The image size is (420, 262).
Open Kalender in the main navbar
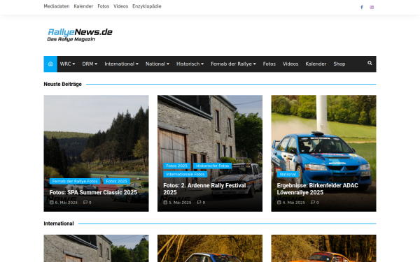tap(316, 64)
